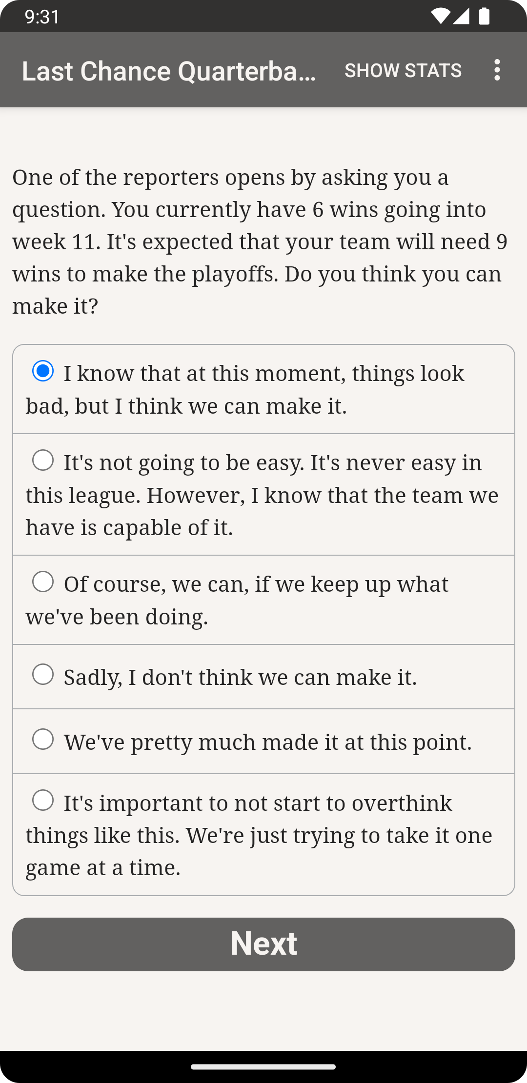
Task: Tap the 9:31 clock in status bar
Action: tap(42, 17)
